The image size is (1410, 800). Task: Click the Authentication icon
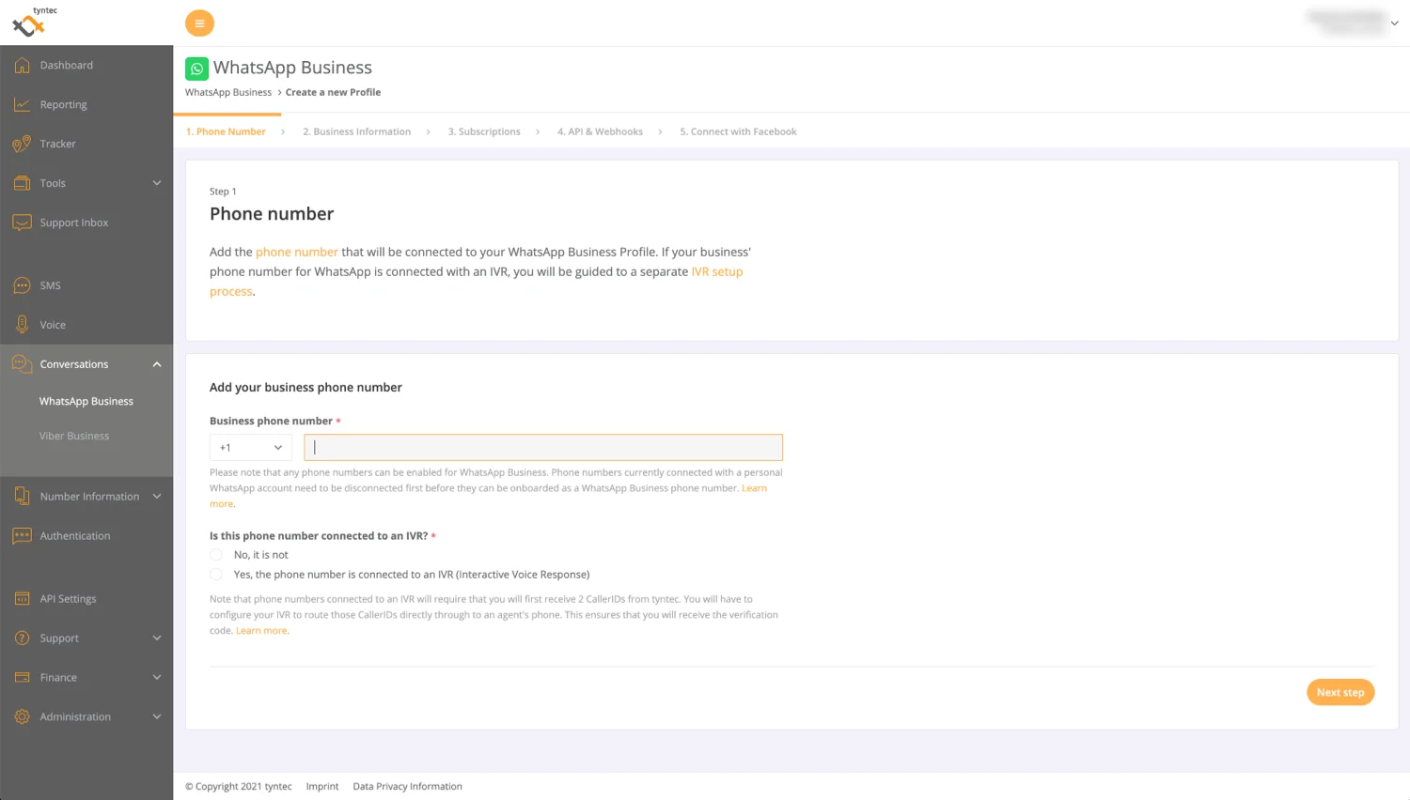click(22, 536)
